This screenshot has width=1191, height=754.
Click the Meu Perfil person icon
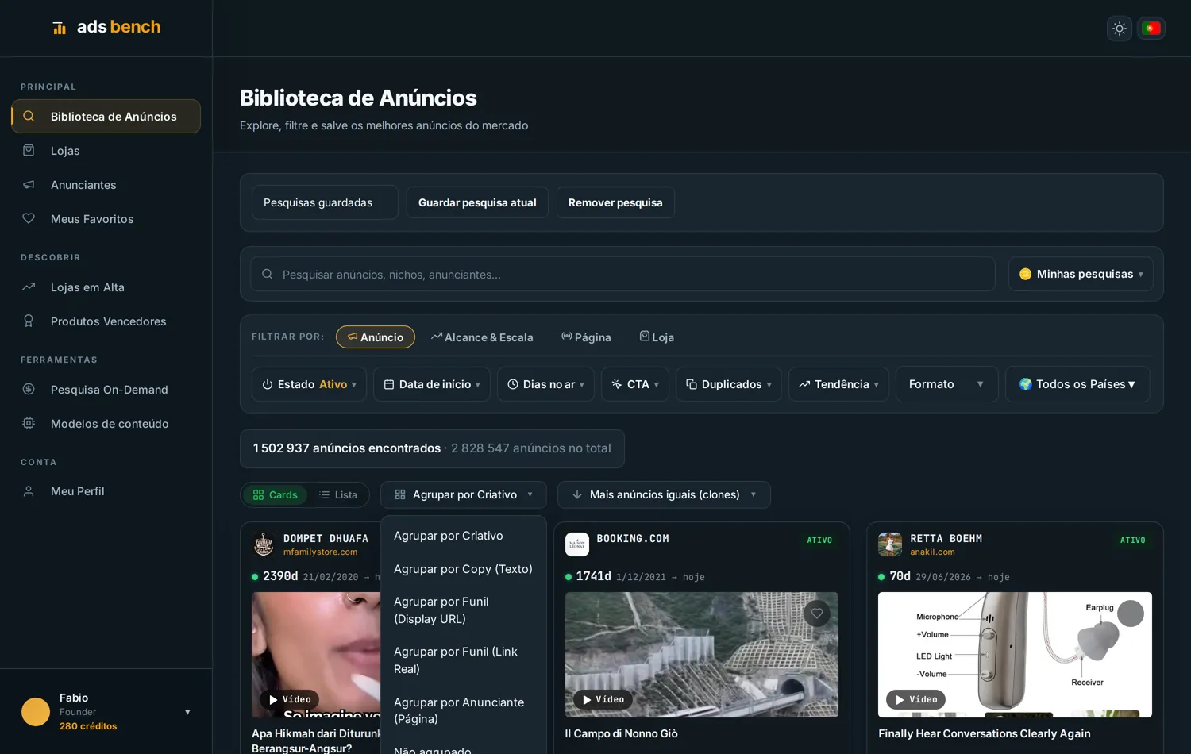pyautogui.click(x=29, y=491)
